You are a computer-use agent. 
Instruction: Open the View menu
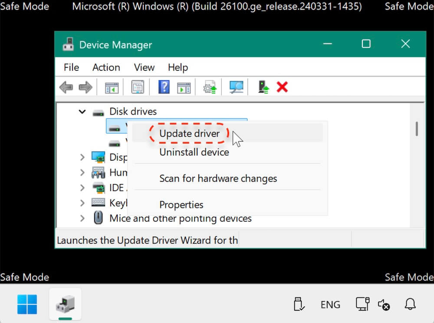coord(144,67)
